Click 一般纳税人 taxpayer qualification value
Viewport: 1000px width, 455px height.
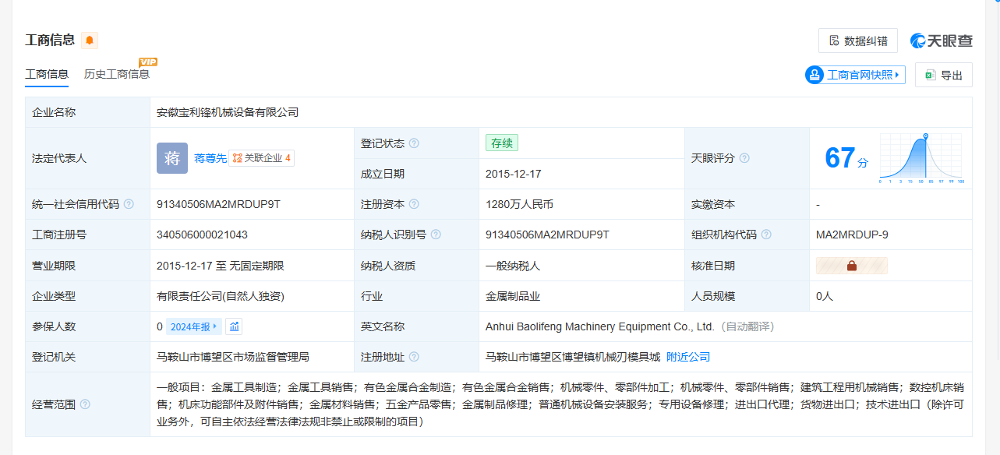click(x=512, y=266)
